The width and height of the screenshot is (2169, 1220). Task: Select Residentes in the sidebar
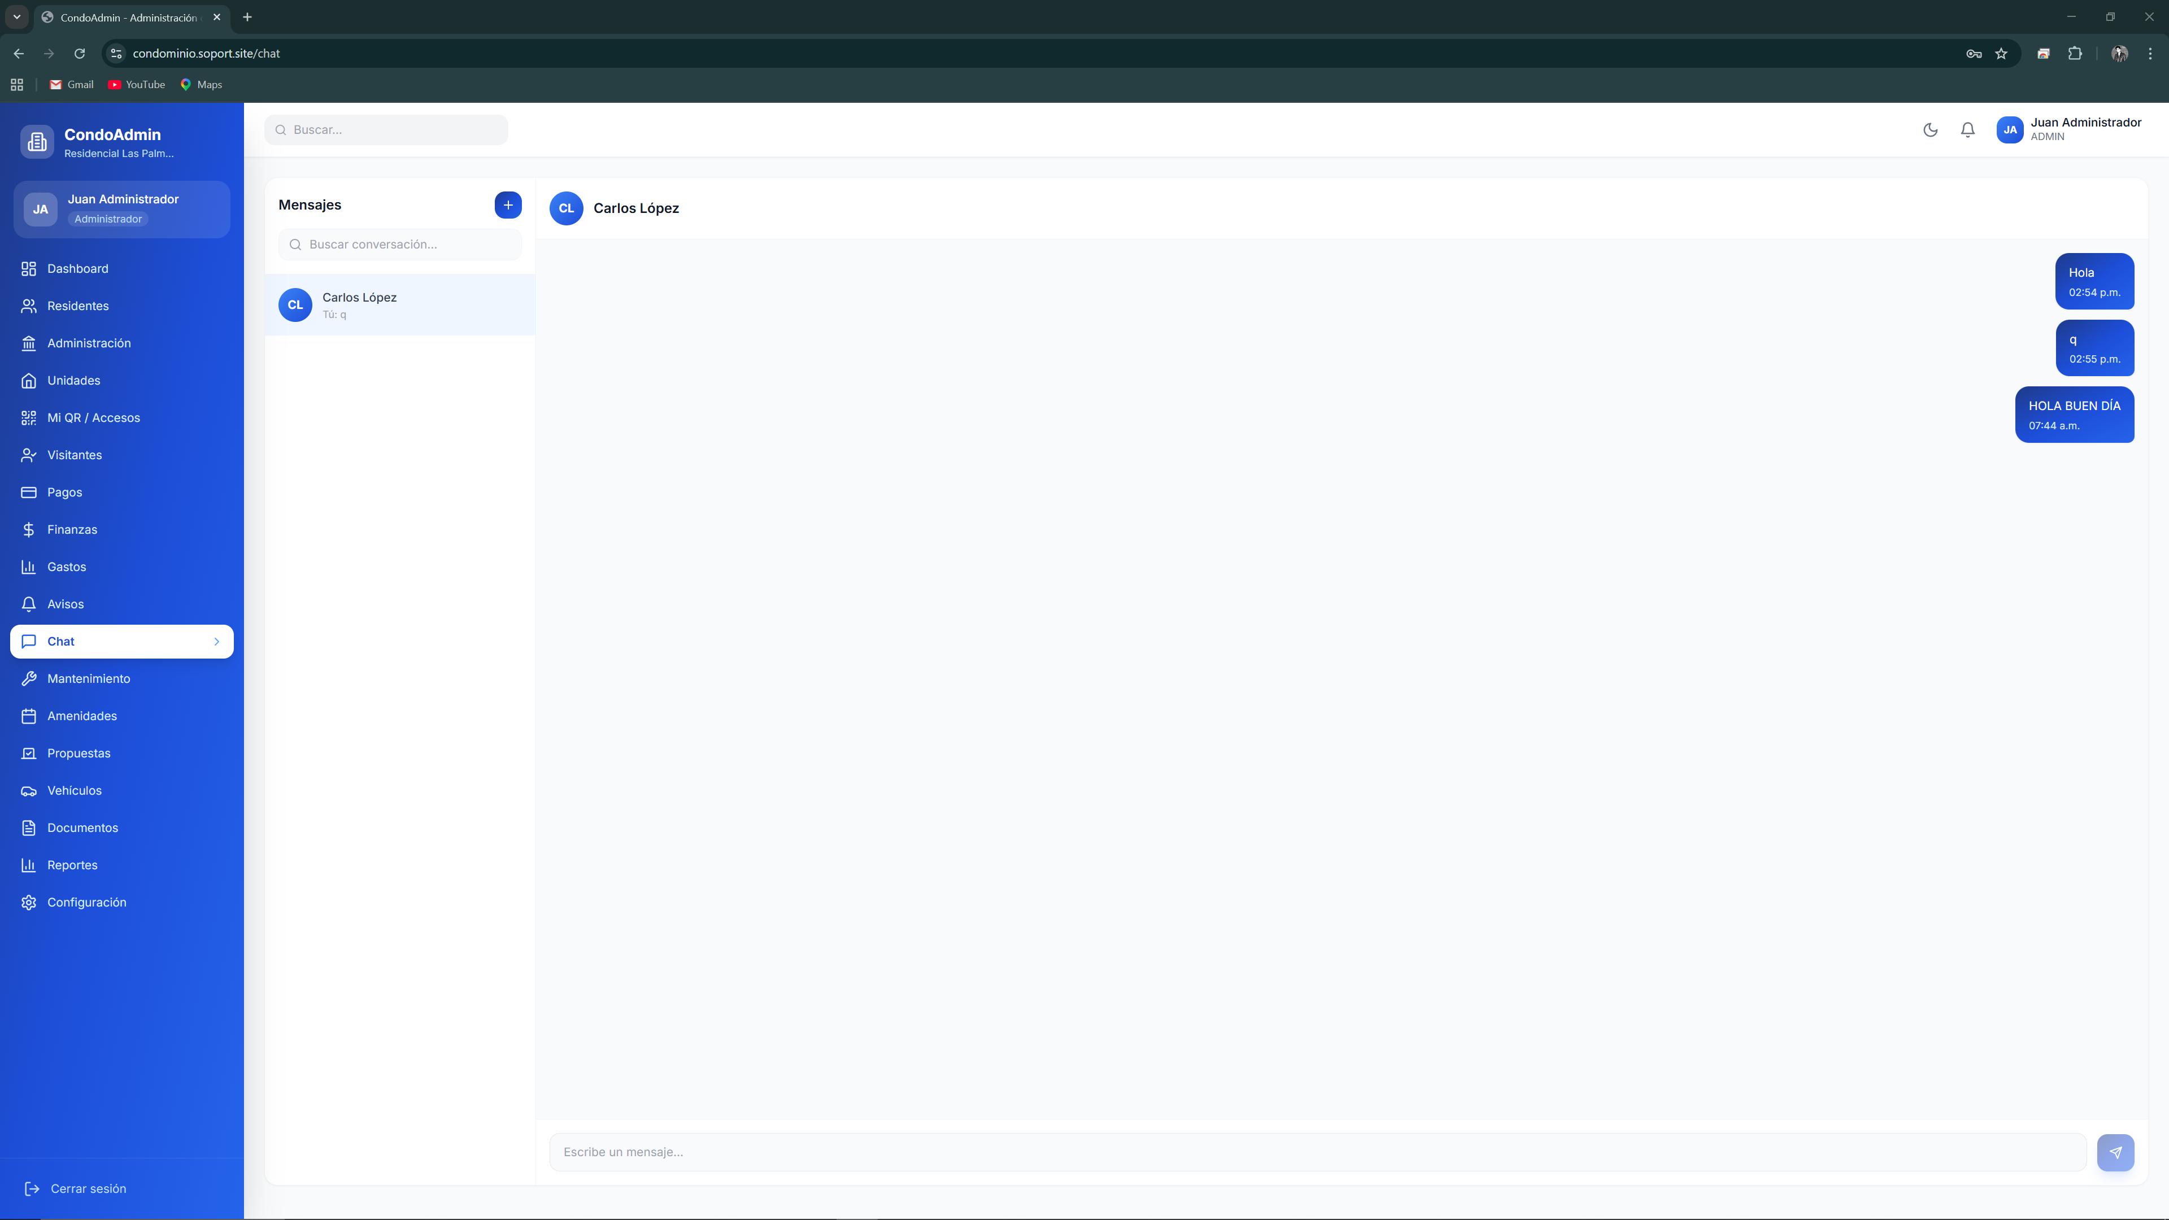pos(77,306)
